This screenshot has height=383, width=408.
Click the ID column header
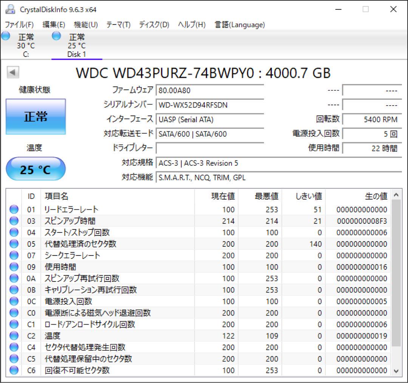(x=31, y=196)
